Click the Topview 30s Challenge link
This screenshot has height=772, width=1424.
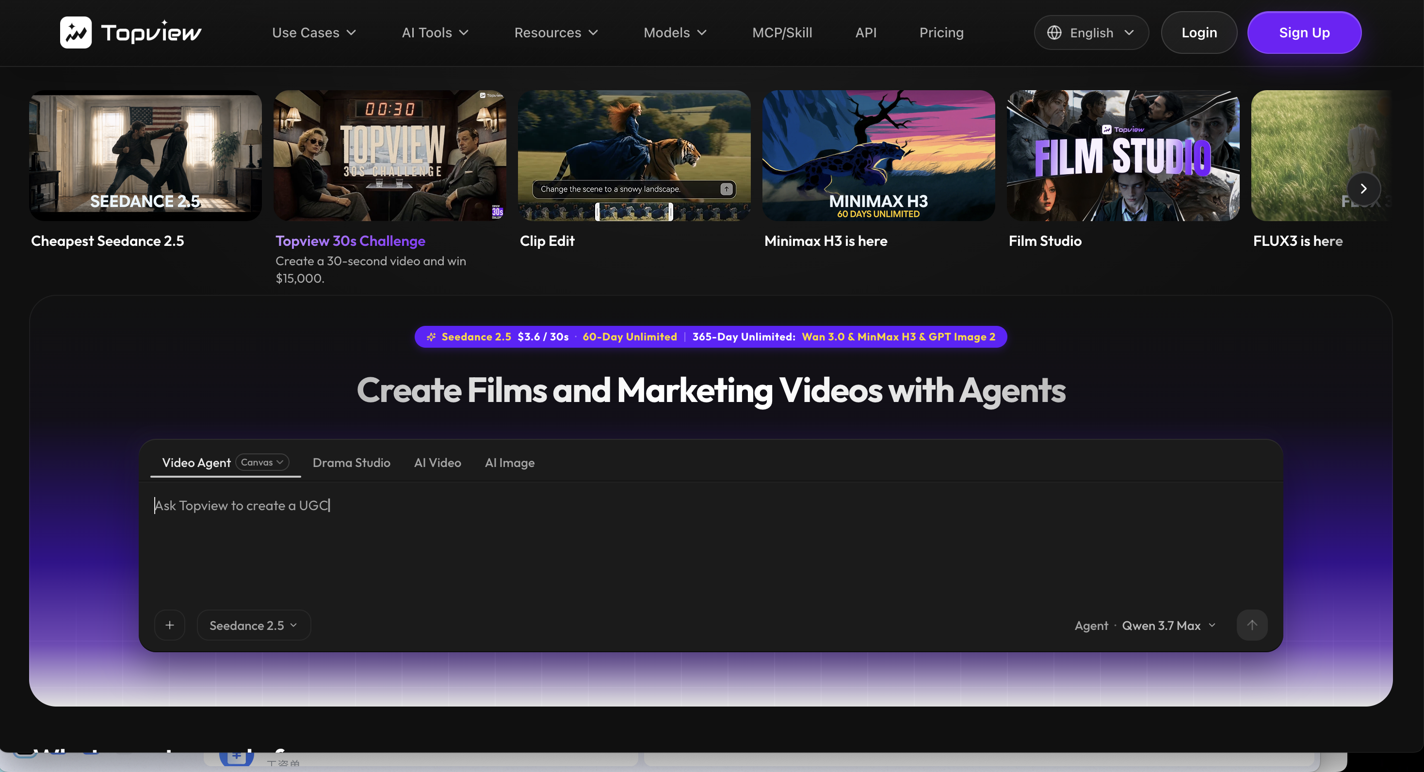tap(351, 241)
